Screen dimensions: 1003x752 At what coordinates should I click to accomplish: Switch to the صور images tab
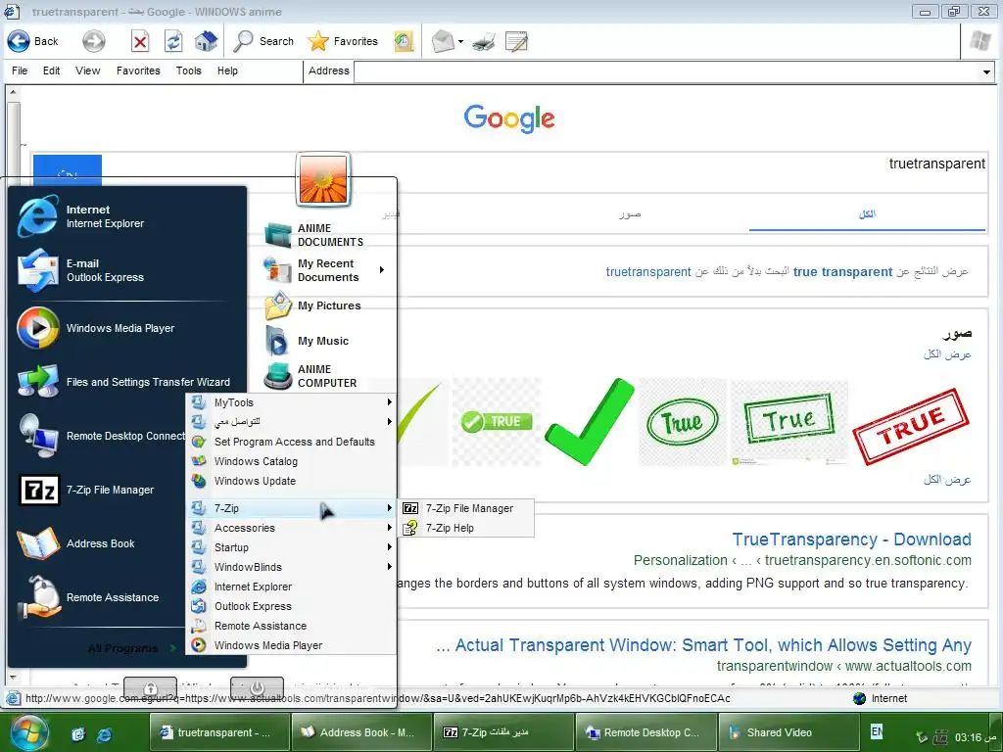[x=630, y=213]
